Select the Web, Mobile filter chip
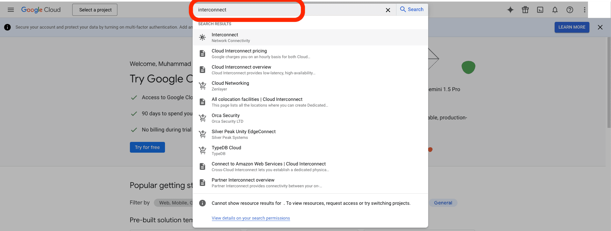 173,203
